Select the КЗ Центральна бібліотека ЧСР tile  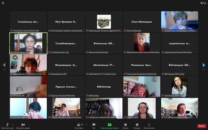(x=179, y=108)
